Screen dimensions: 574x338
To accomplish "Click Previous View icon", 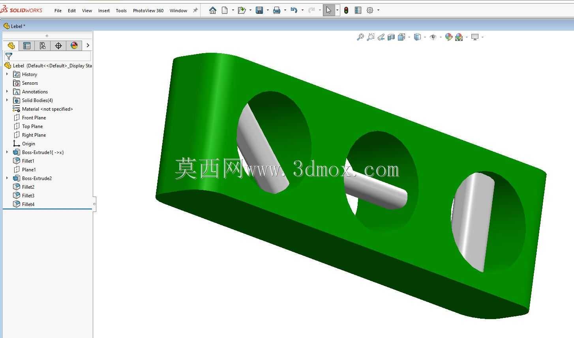I will pos(381,37).
